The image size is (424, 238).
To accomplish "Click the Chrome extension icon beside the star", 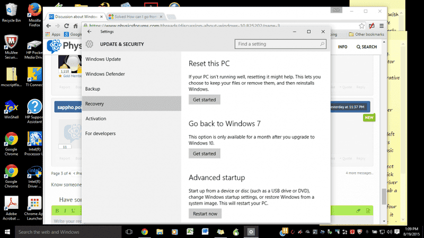I will 372,26.
